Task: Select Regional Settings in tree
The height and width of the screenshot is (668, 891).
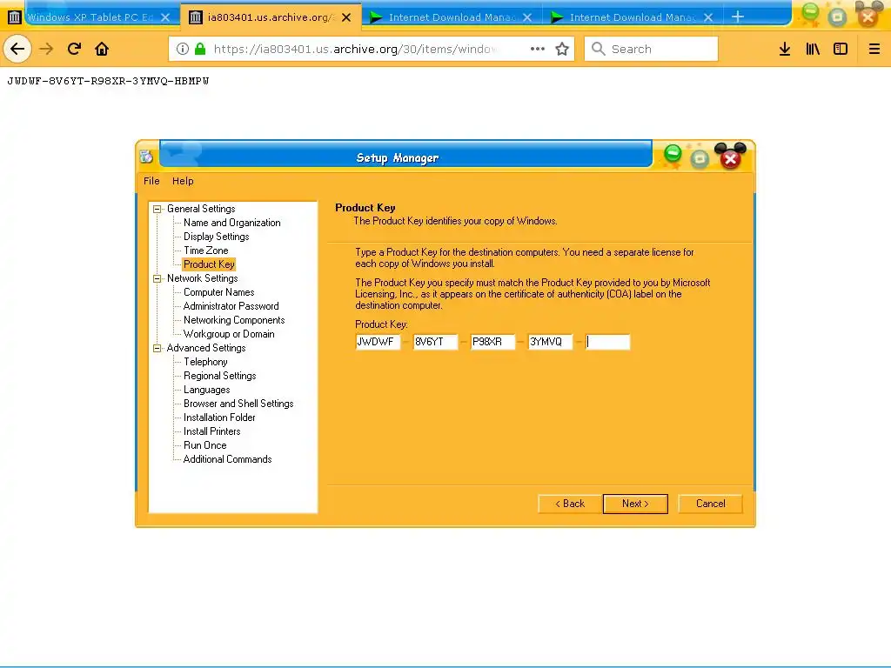Action: point(219,376)
